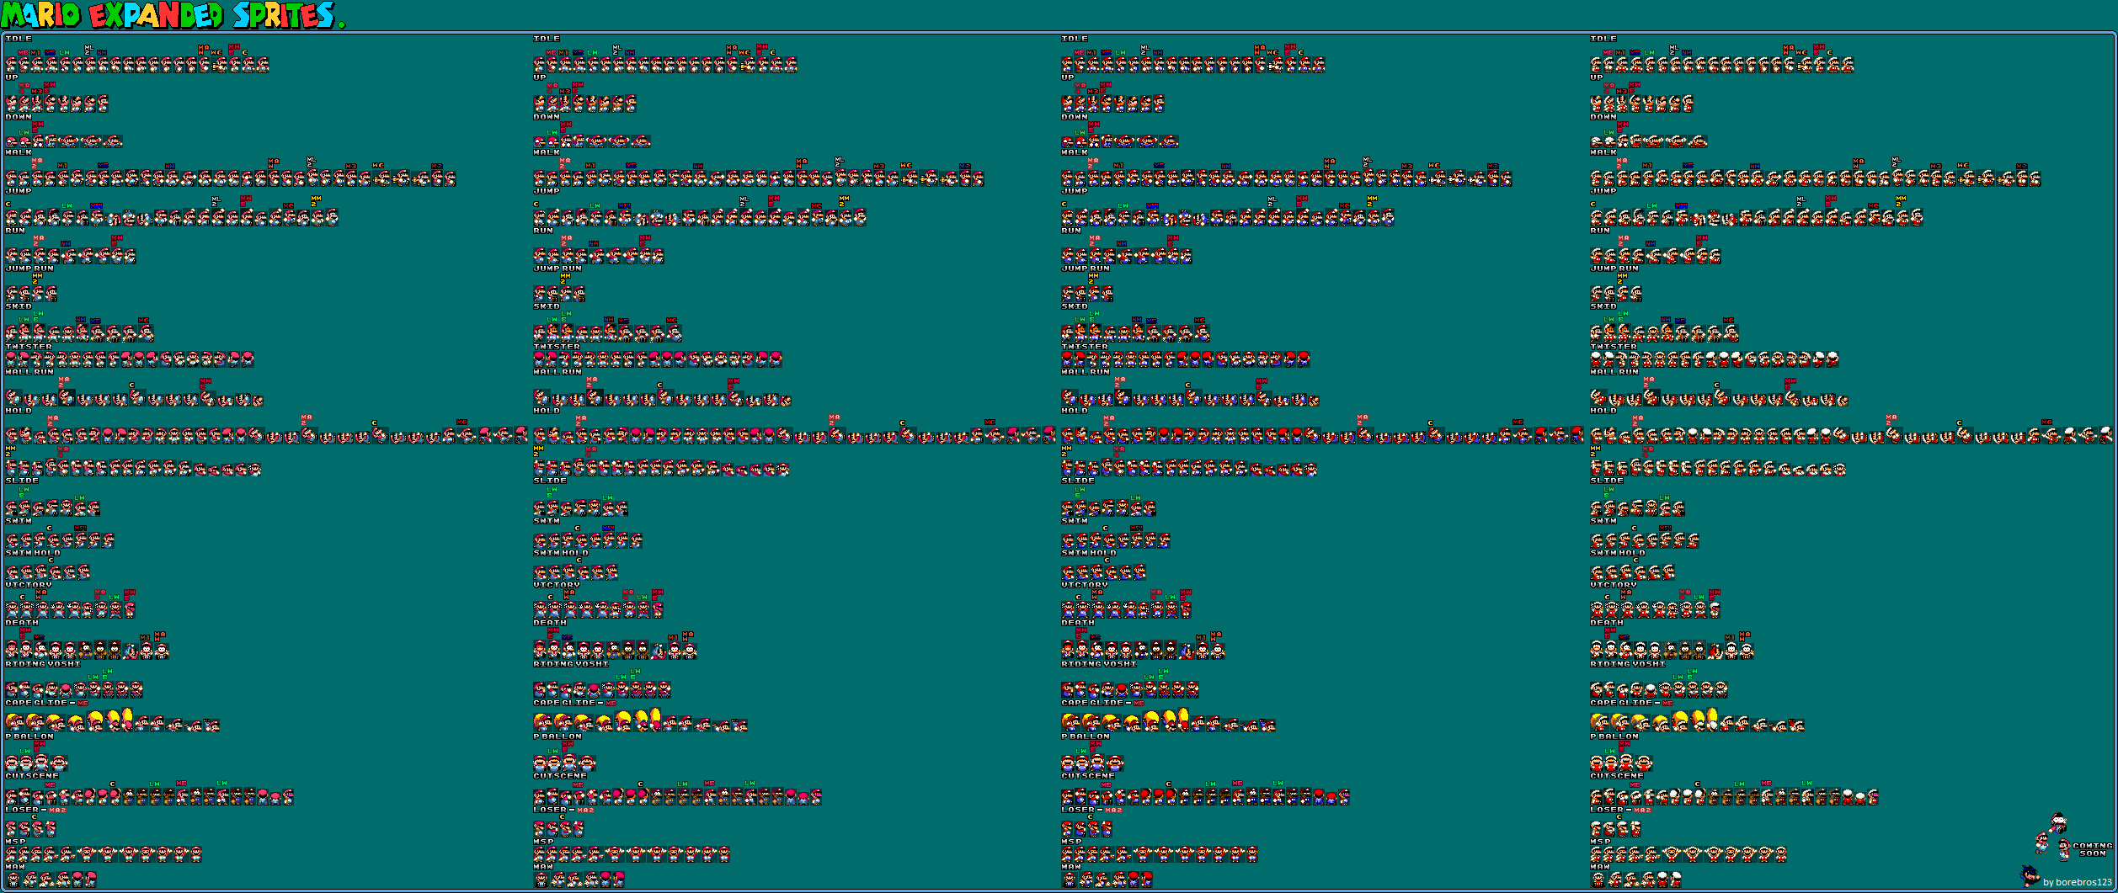Click the DEATH label in the rightmost white-cap sprite set
Image resolution: width=2118 pixels, height=893 pixels.
click(1607, 623)
